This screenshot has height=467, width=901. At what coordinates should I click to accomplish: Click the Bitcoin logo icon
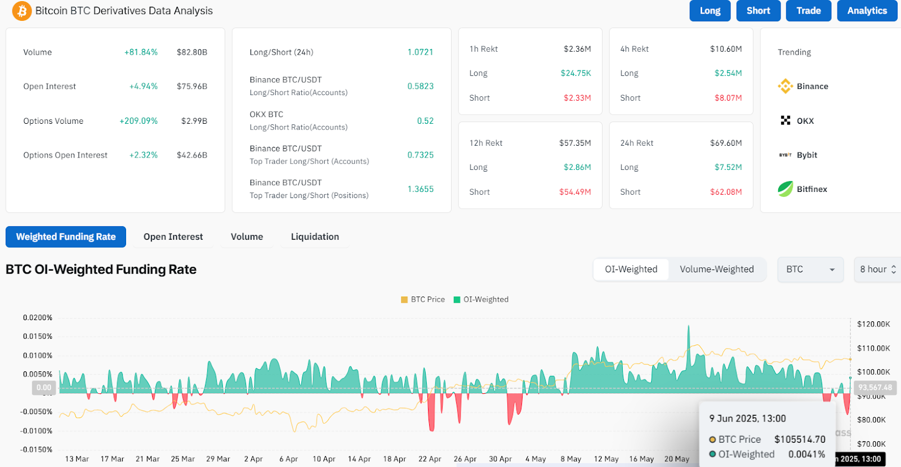tap(22, 11)
